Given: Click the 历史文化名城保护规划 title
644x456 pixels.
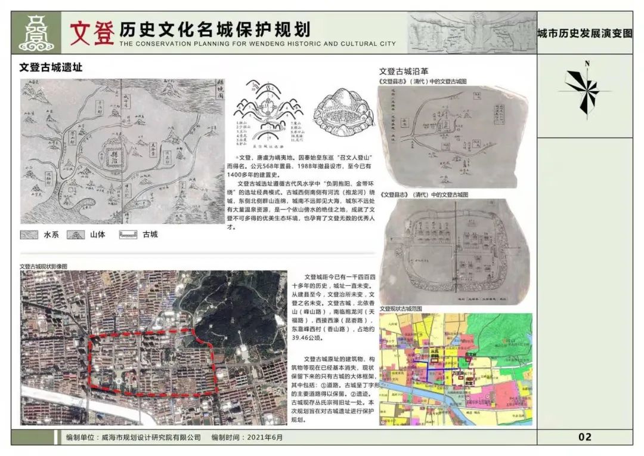Looking at the screenshot, I should [215, 29].
